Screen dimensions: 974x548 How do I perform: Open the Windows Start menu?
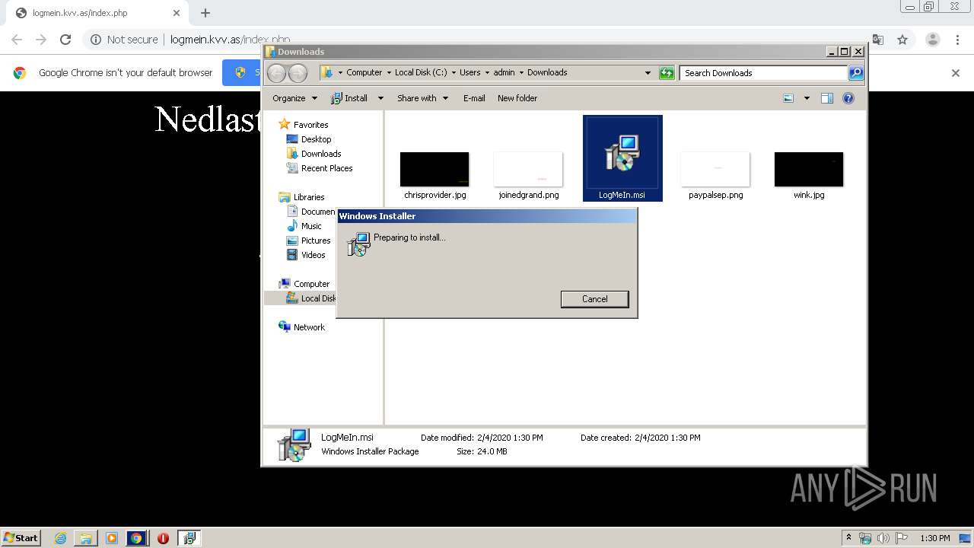click(x=21, y=537)
